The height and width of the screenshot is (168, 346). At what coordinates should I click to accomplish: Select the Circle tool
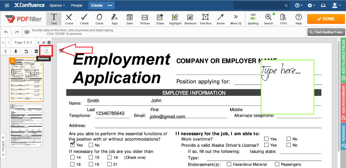tap(99, 19)
